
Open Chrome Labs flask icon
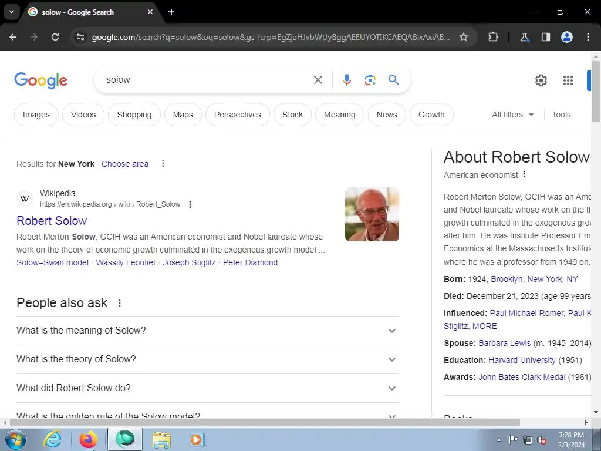524,37
